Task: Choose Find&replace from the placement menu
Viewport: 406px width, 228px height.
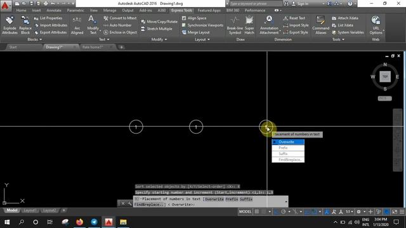Action: tap(288, 160)
